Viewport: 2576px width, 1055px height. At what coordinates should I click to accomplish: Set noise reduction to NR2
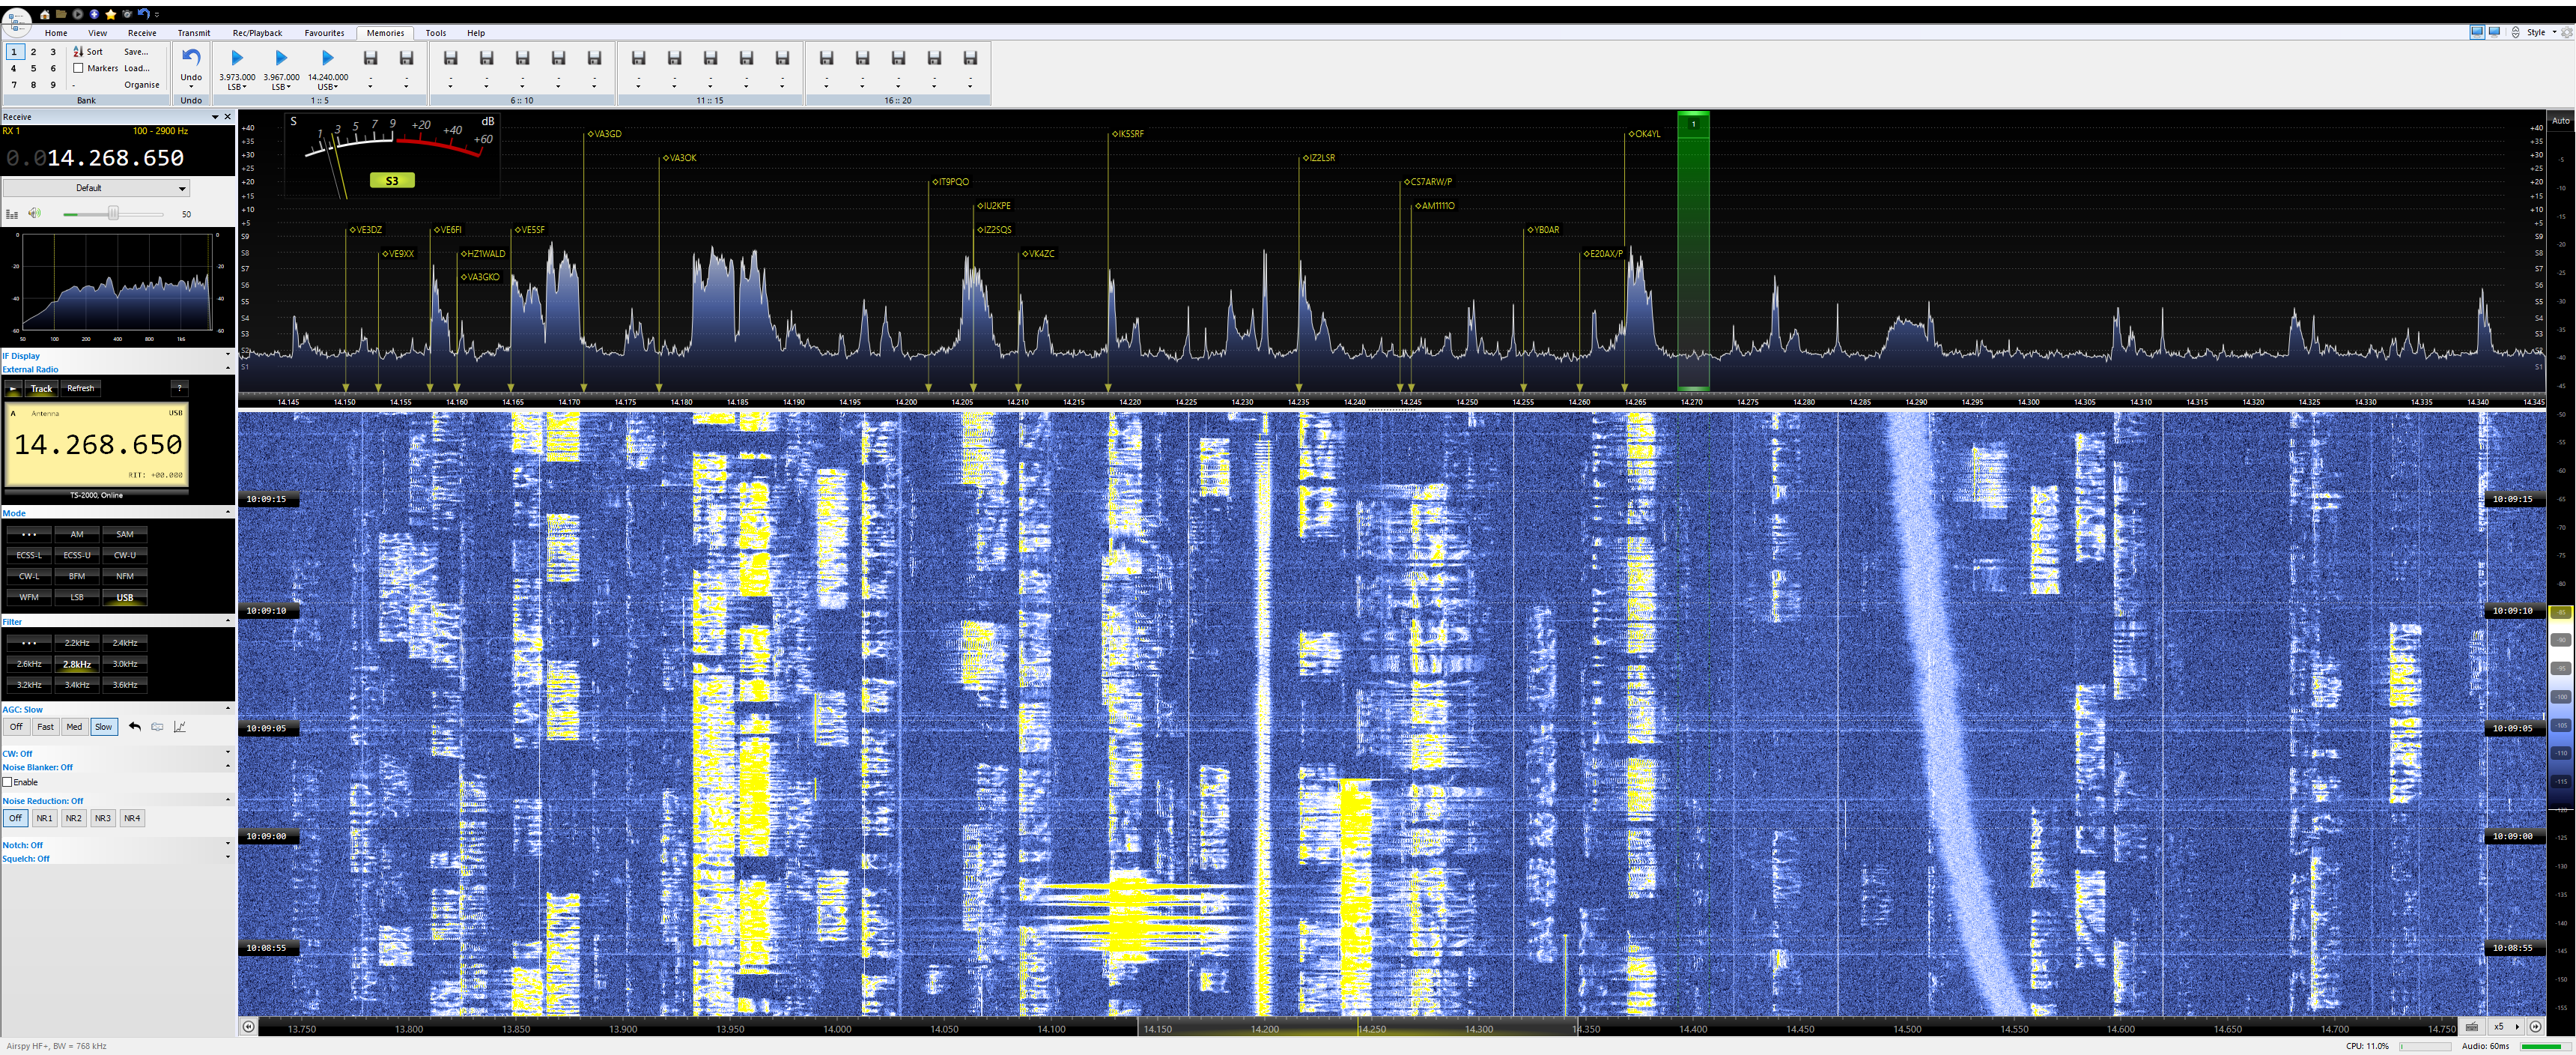pos(73,817)
